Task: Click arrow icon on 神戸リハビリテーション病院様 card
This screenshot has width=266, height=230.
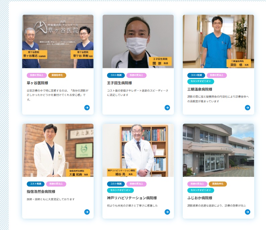Action: pyautogui.click(x=167, y=212)
